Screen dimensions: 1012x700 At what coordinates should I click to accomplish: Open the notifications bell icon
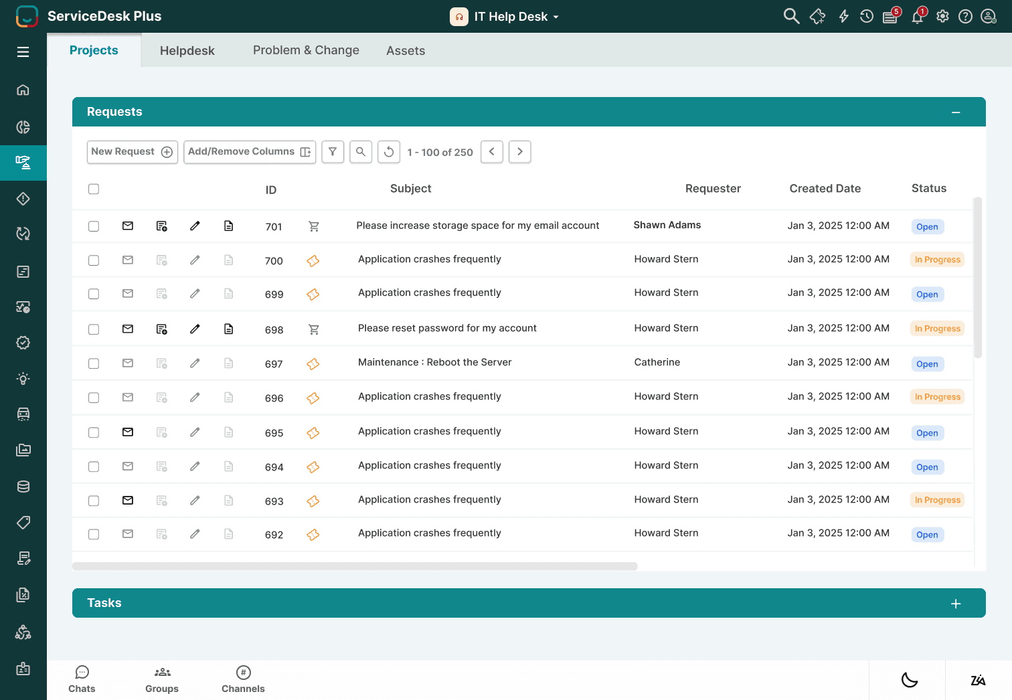click(918, 17)
